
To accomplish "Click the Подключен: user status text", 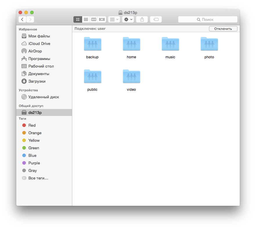I will click(x=90, y=29).
